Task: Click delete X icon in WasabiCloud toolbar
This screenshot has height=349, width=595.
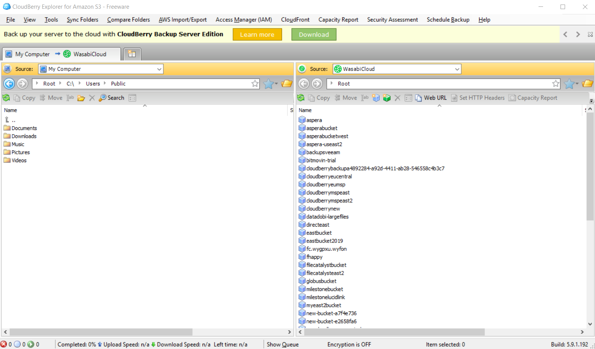Action: pyautogui.click(x=397, y=98)
